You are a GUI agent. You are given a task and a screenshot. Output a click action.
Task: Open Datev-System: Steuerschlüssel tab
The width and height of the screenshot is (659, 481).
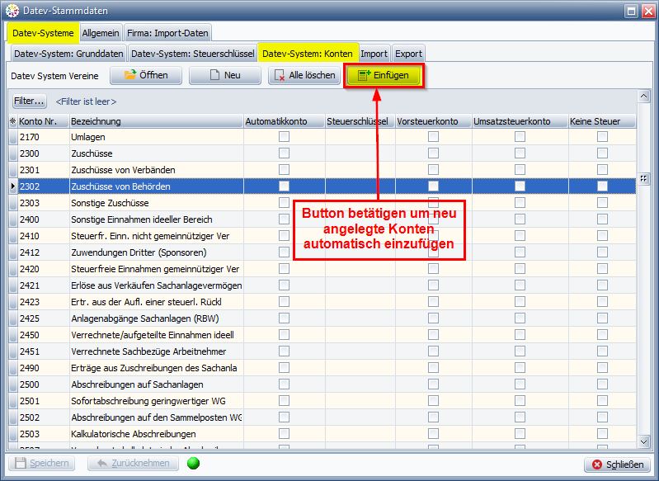tap(192, 54)
